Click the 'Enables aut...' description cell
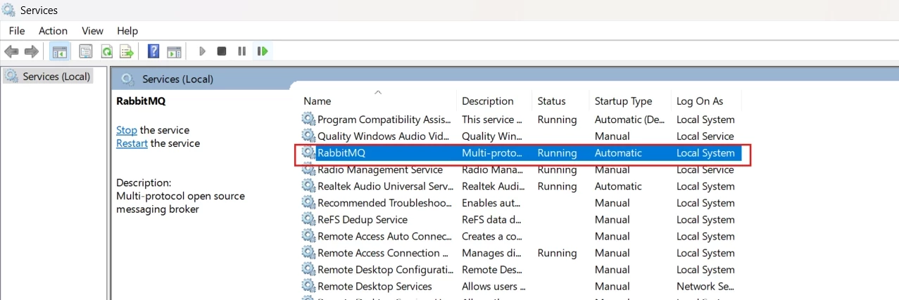Screen dimensions: 899x300 click(x=491, y=202)
